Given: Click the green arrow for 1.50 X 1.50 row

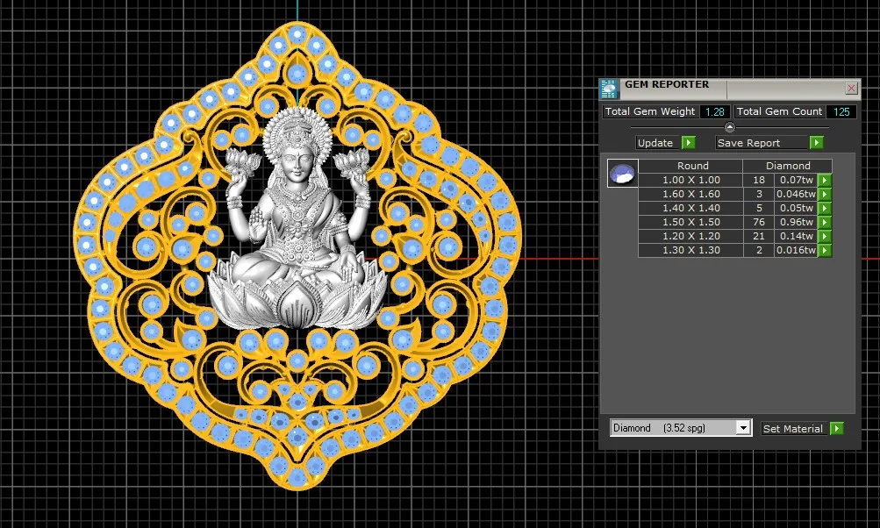Looking at the screenshot, I should coord(824,222).
